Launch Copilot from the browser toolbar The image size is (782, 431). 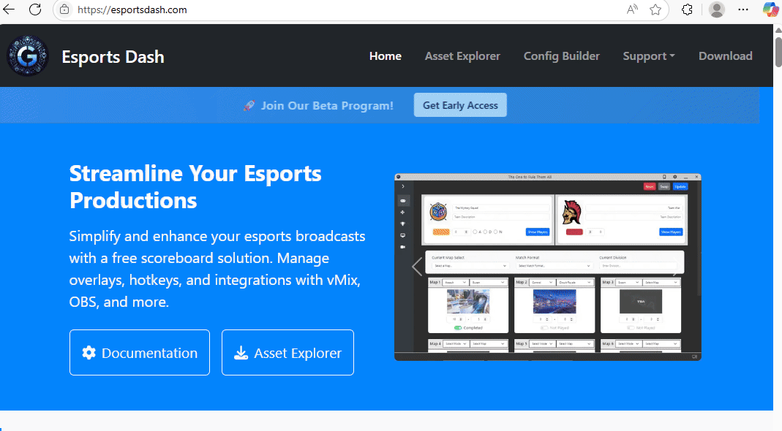[770, 9]
